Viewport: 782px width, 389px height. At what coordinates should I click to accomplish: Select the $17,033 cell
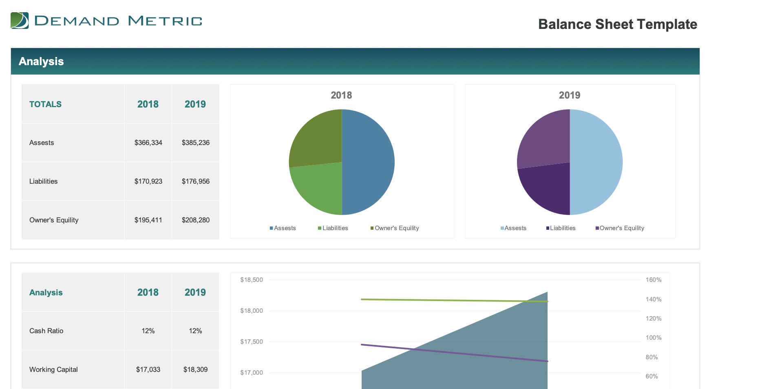148,369
